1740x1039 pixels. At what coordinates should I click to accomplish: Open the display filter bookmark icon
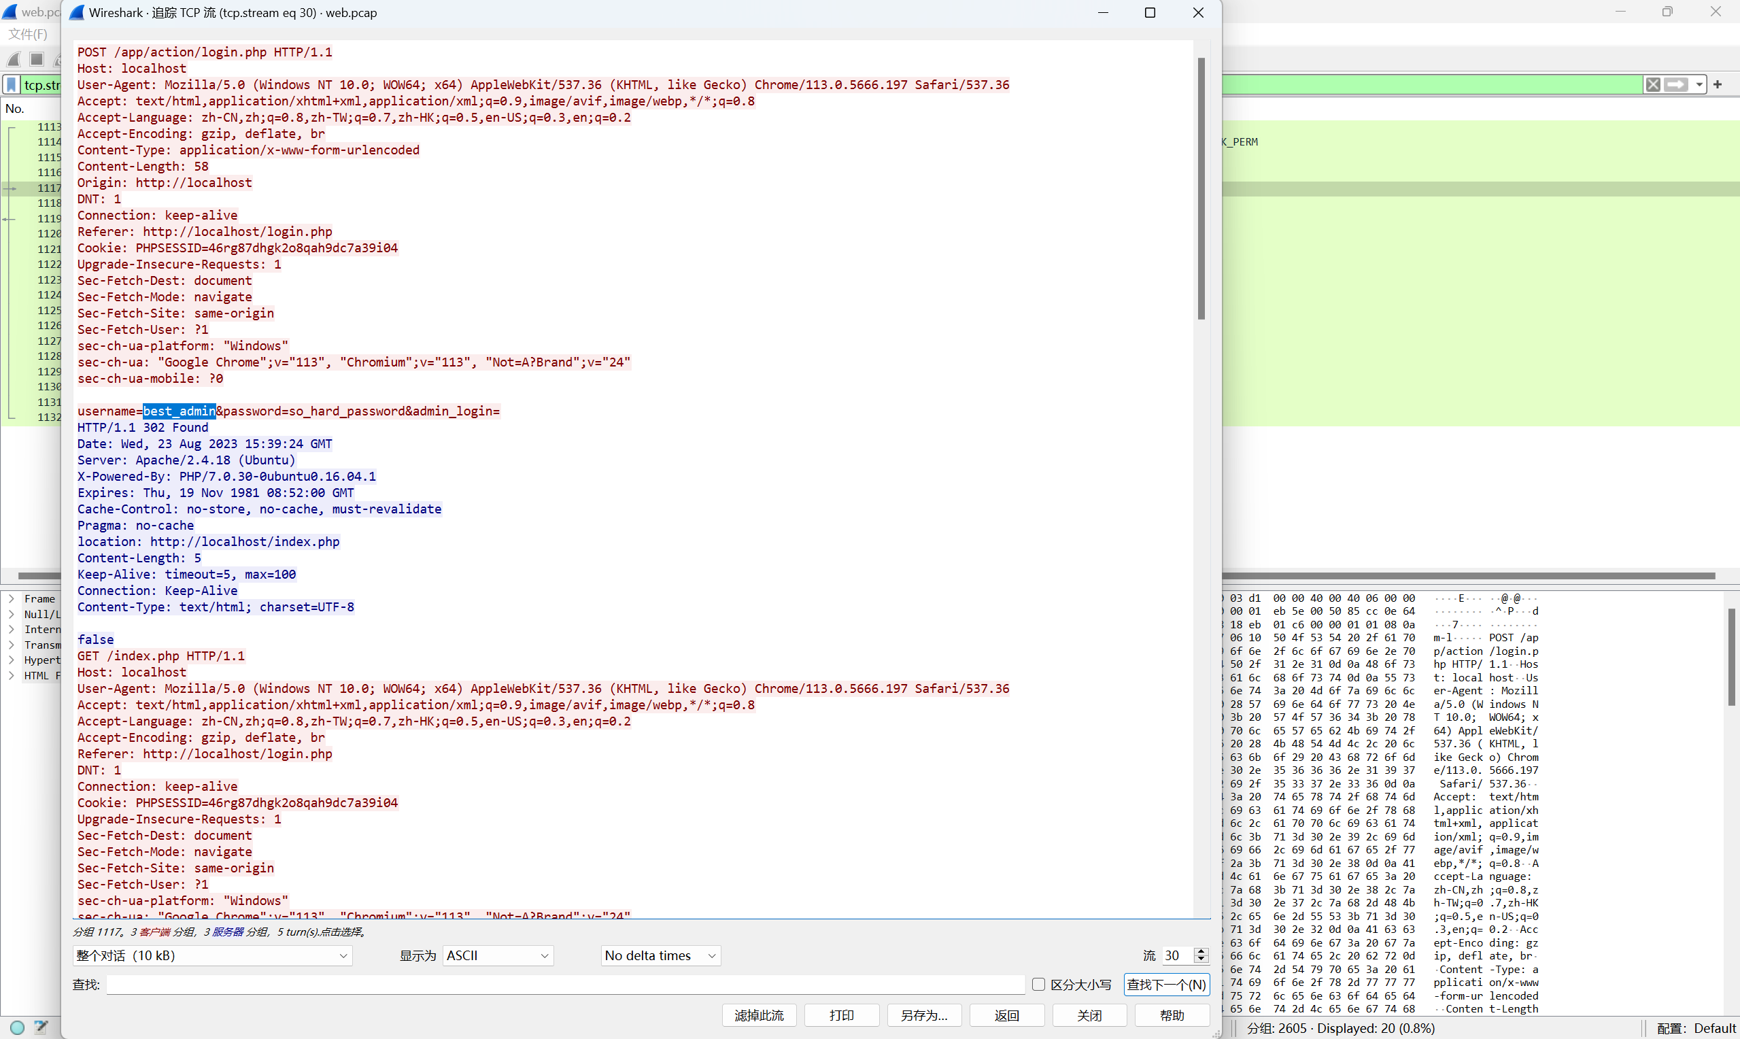point(11,85)
